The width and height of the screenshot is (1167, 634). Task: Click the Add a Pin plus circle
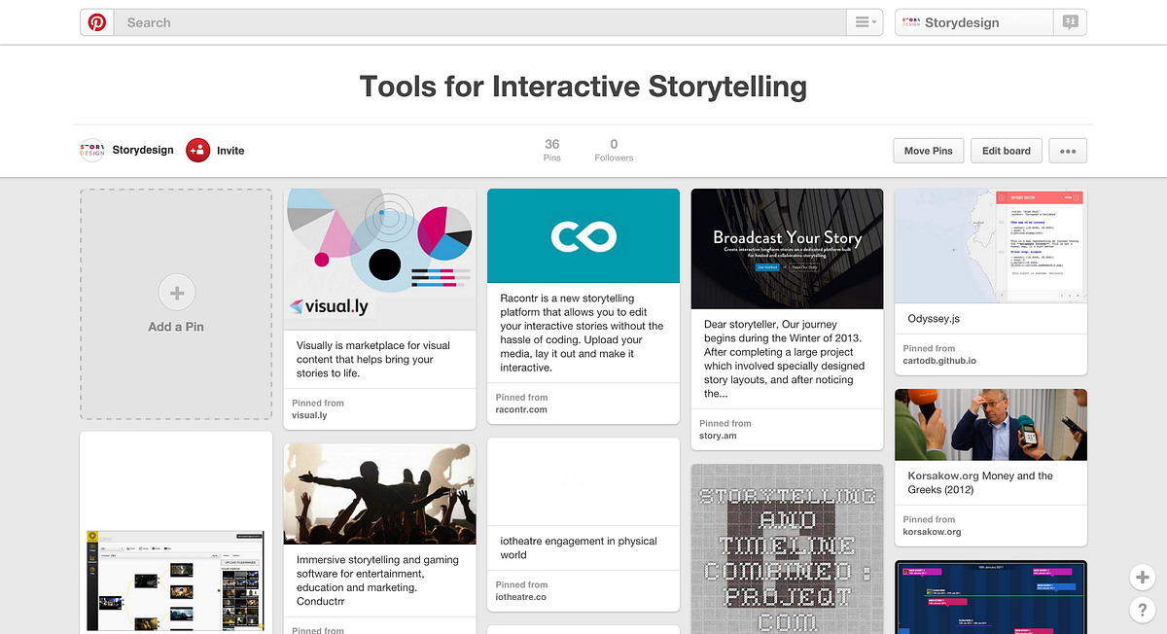click(176, 292)
